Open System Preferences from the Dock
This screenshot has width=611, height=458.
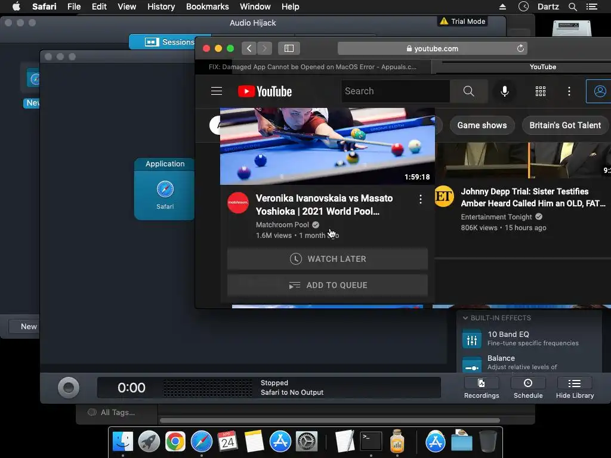306,442
